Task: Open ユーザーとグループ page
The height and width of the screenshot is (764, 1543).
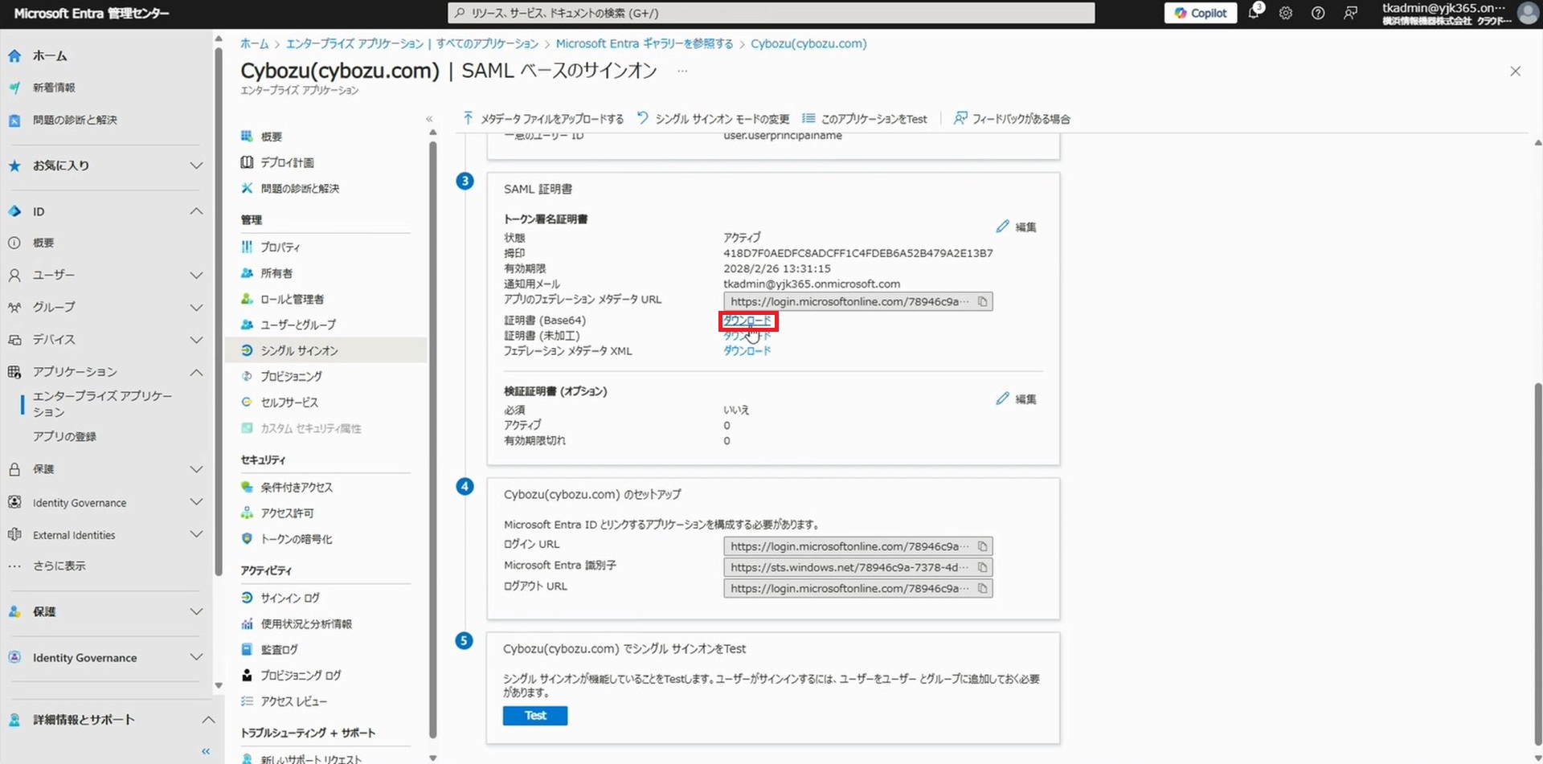Action: 298,325
